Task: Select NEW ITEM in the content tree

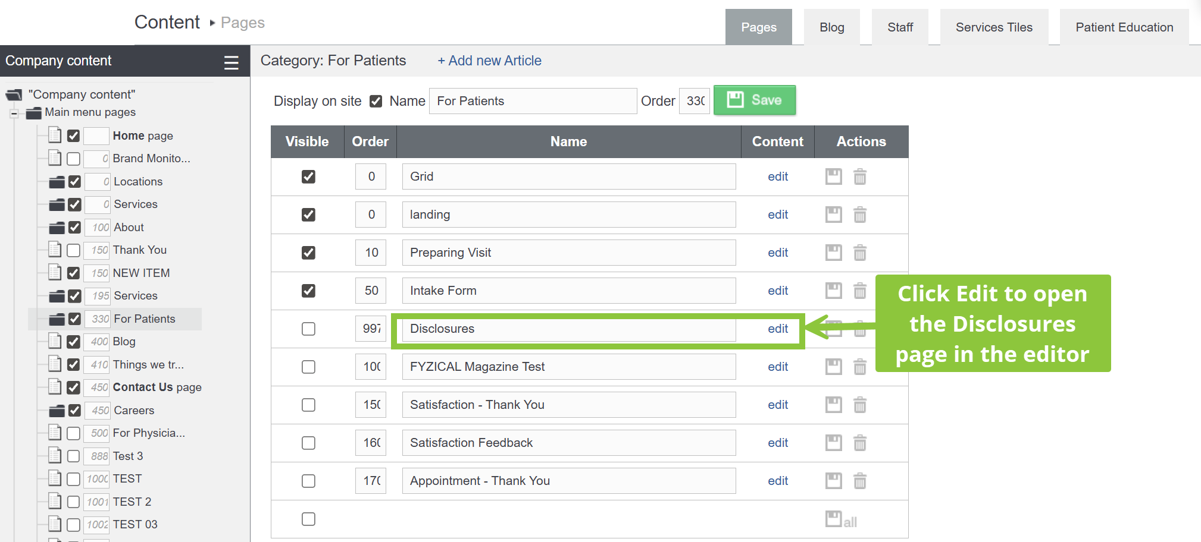Action: click(142, 273)
